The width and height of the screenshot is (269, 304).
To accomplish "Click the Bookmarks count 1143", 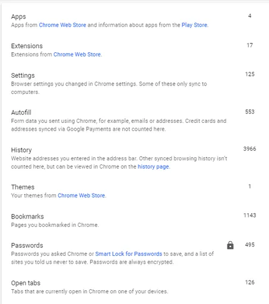I will [249, 216].
